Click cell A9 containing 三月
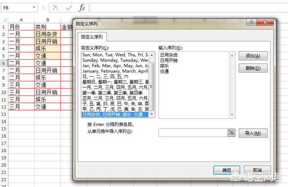Screen dimensions: 288x187 point(21,85)
